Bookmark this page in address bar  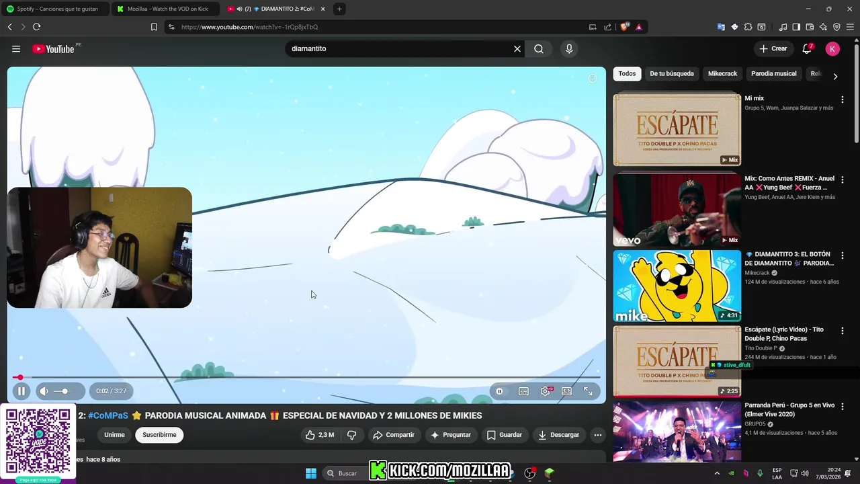coord(154,27)
